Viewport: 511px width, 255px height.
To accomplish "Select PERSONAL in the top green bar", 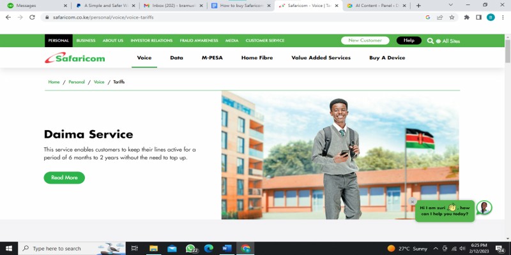I will (58, 41).
